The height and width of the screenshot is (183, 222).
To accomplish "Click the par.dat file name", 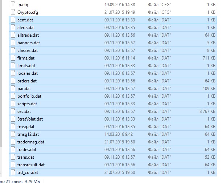I will 24,89.
